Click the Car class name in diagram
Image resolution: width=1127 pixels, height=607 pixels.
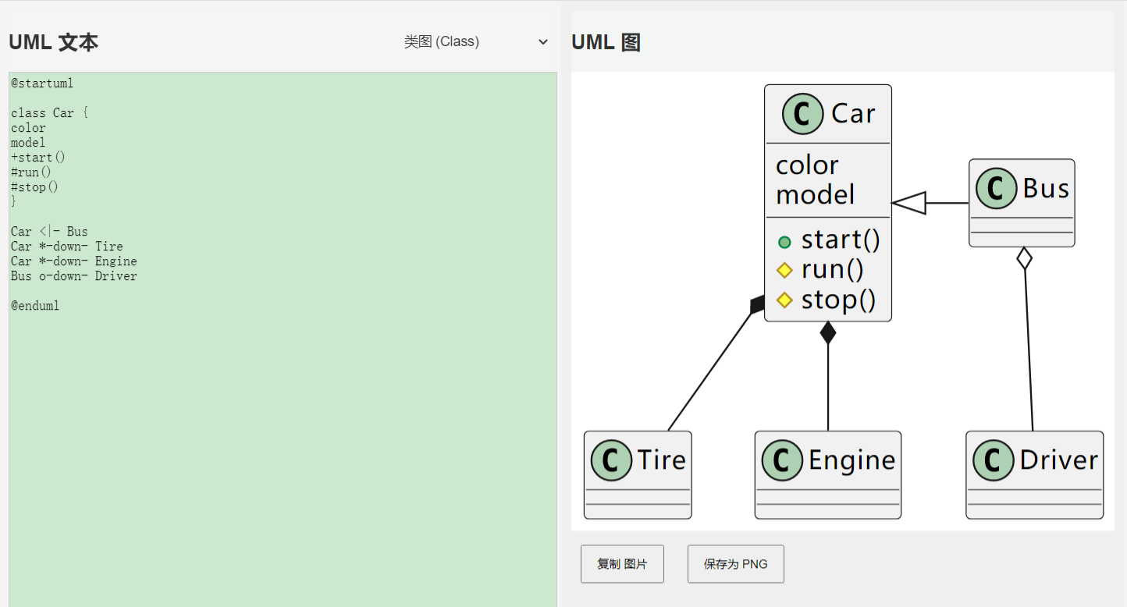[854, 114]
